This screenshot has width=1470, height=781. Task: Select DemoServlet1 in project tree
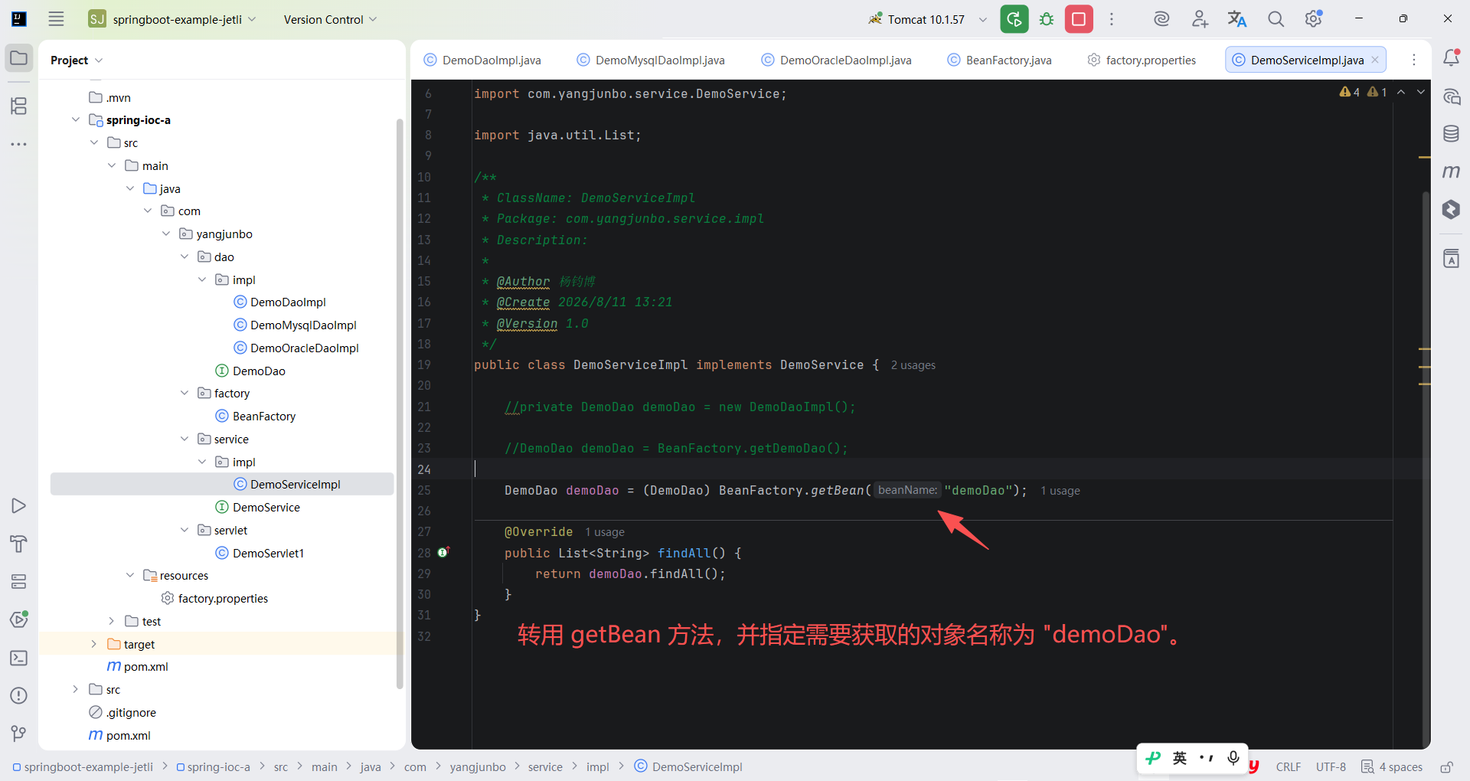(268, 553)
